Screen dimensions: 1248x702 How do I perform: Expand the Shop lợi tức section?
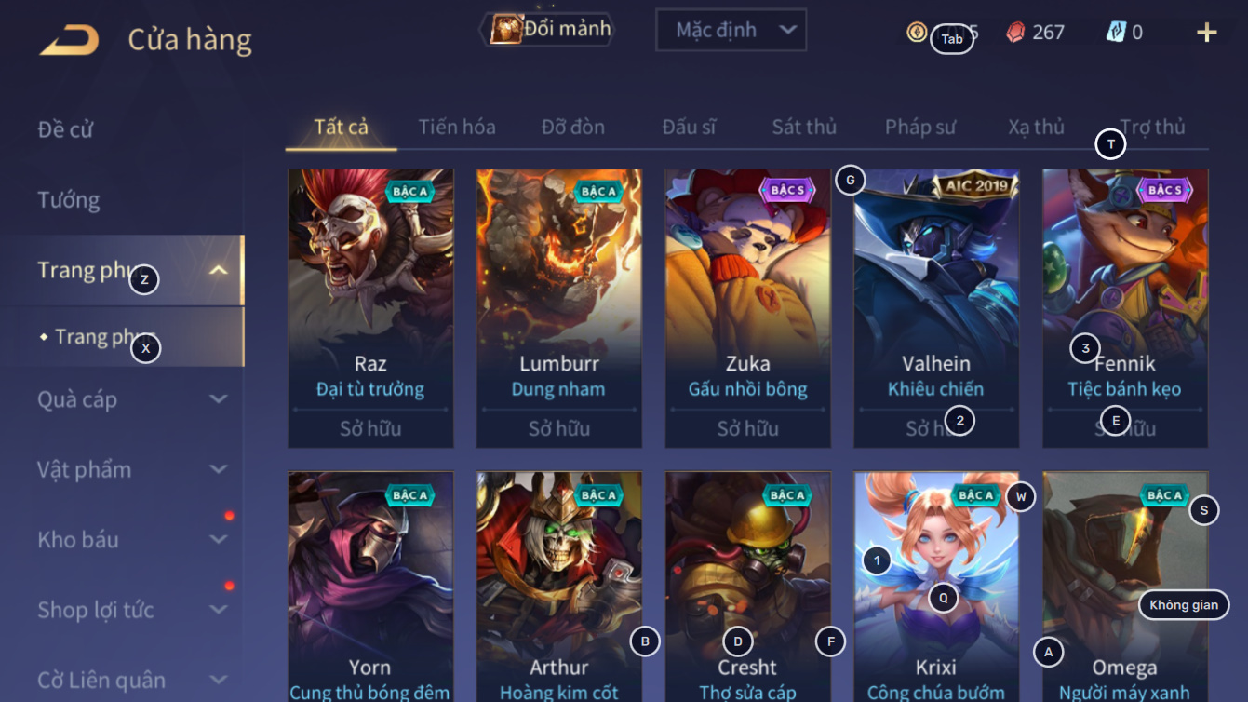pos(218,610)
